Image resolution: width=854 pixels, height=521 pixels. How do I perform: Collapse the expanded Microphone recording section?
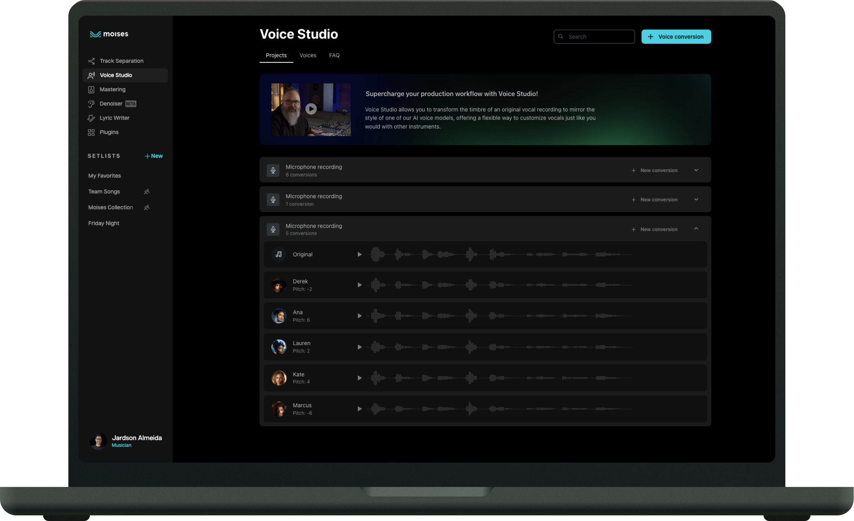coord(696,229)
